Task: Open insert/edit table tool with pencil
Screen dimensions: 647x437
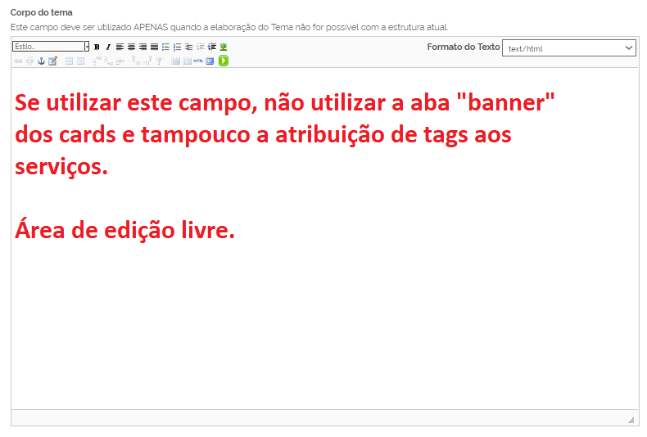Action: pos(52,61)
